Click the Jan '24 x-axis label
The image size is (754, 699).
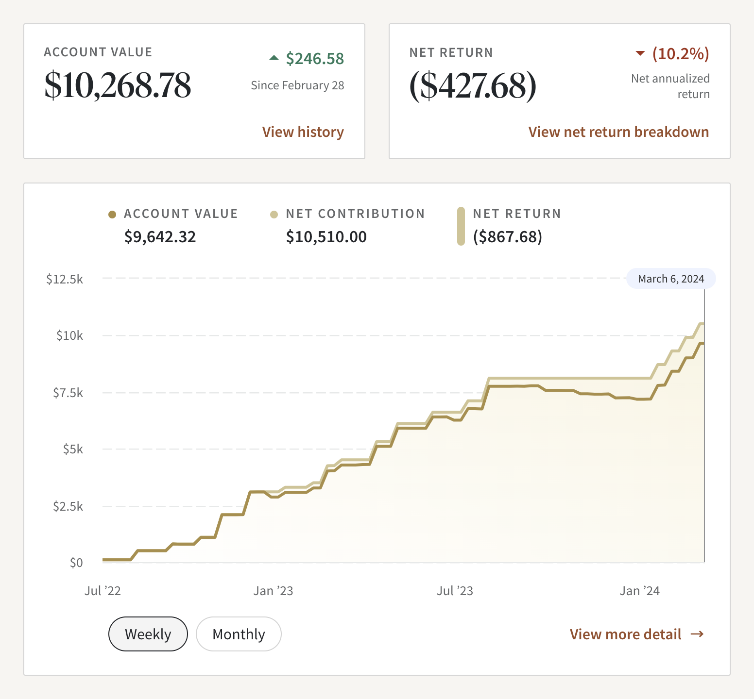click(x=639, y=591)
